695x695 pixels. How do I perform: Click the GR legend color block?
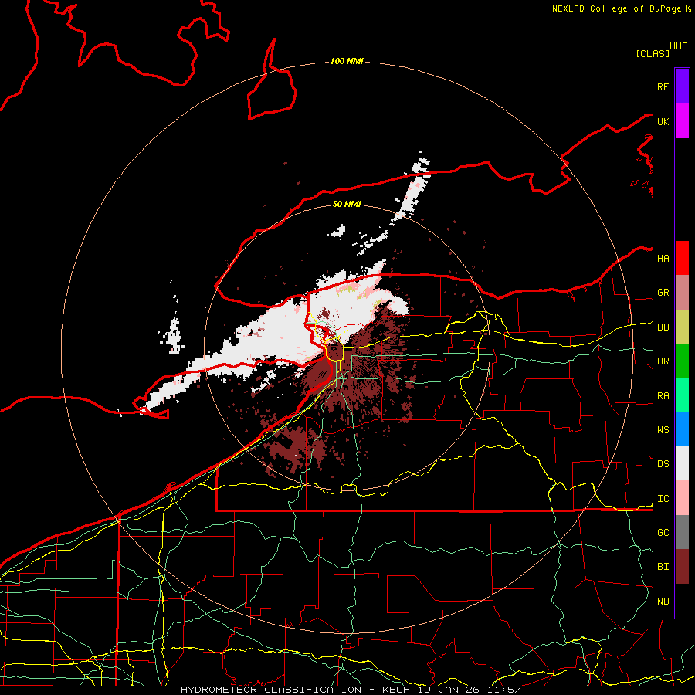pos(682,292)
